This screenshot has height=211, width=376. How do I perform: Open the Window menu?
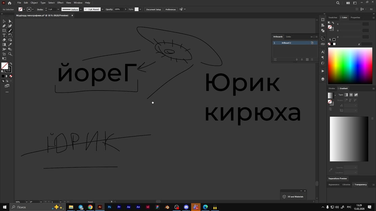(x=78, y=3)
